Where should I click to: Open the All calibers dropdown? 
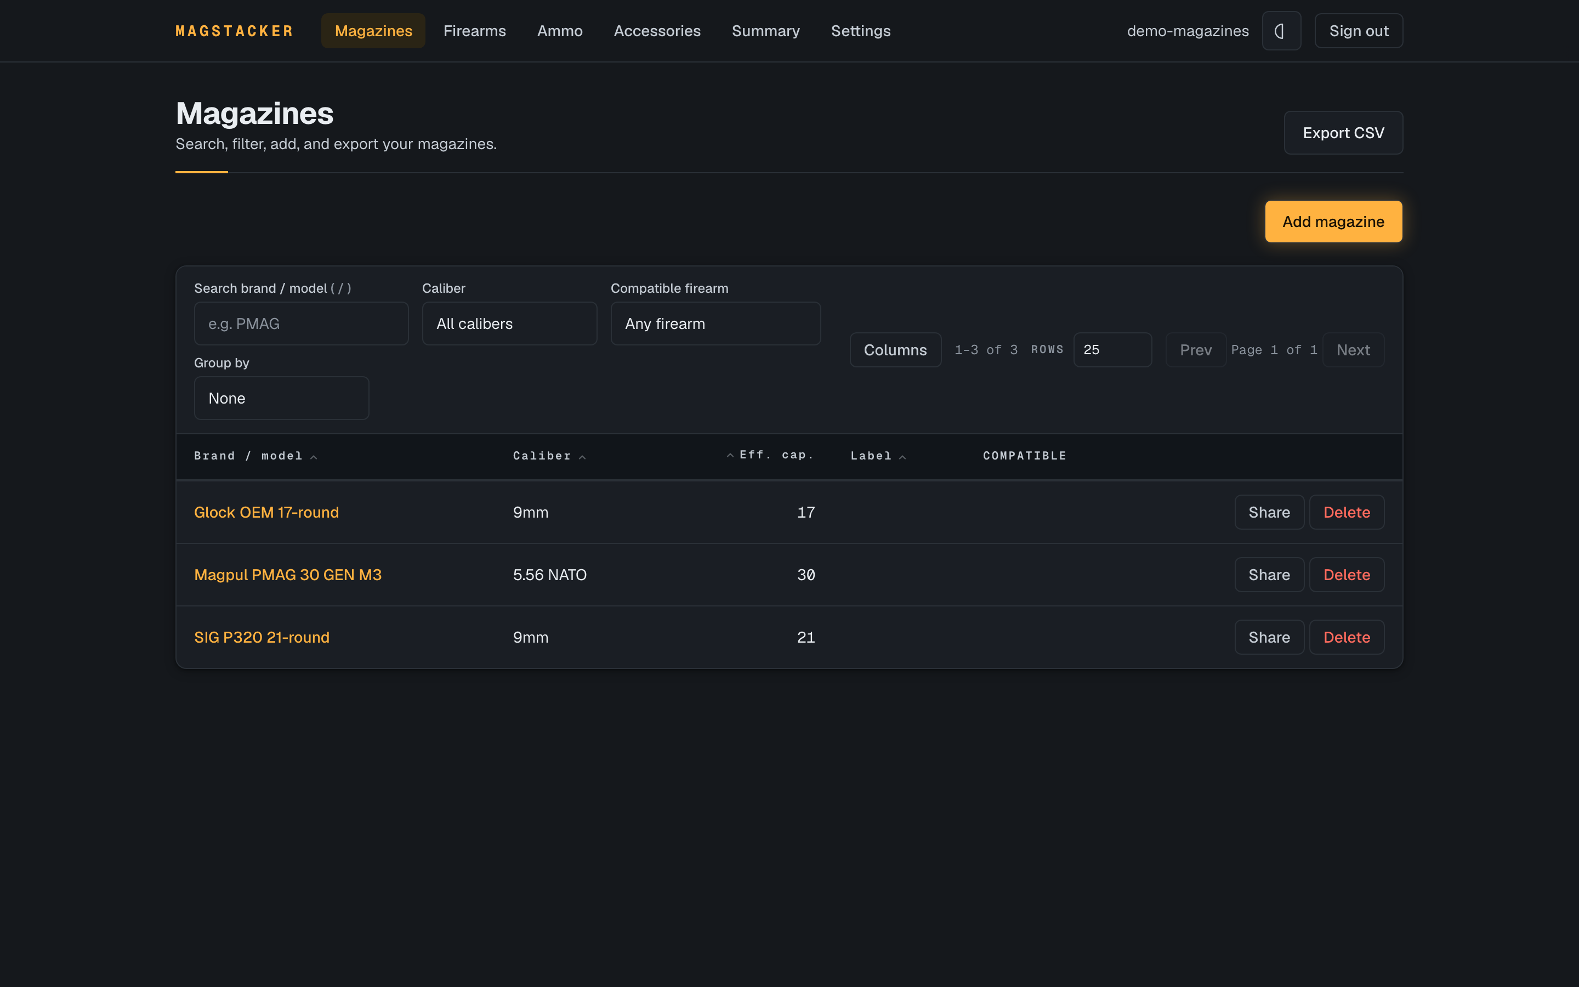pyautogui.click(x=509, y=324)
